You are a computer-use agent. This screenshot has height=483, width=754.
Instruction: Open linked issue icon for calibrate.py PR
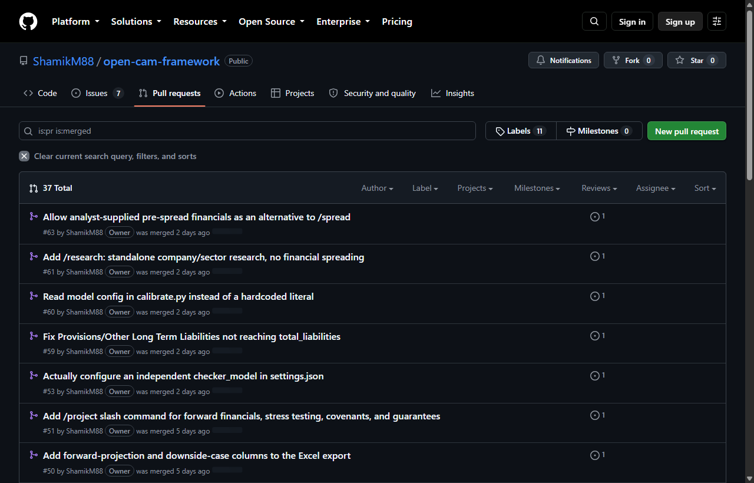(597, 296)
